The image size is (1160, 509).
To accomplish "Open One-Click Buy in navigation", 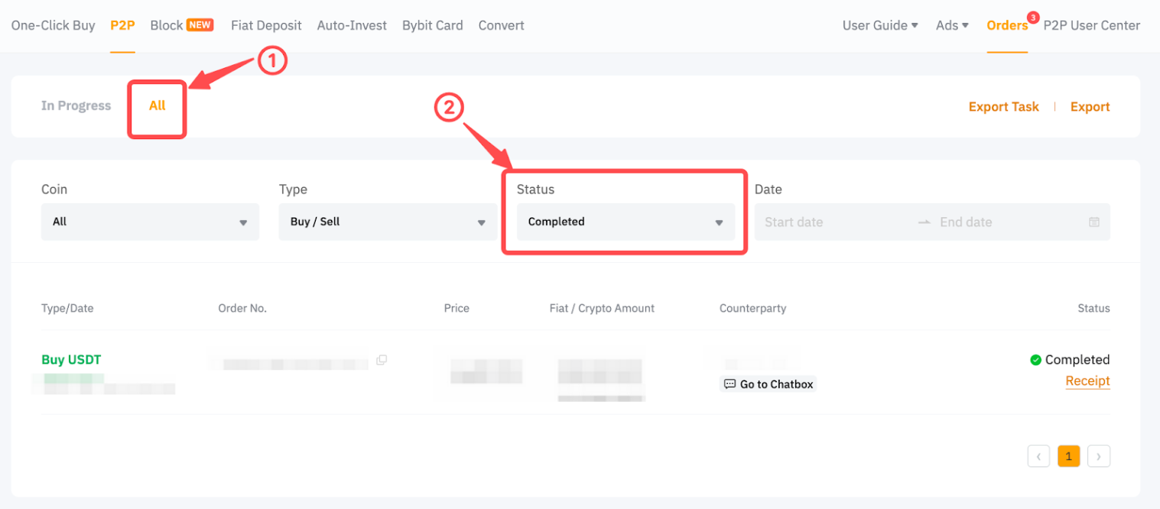I will pyautogui.click(x=53, y=25).
